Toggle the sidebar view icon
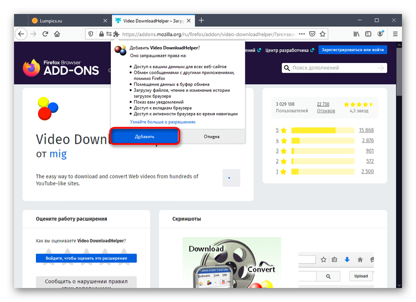 [x=368, y=34]
